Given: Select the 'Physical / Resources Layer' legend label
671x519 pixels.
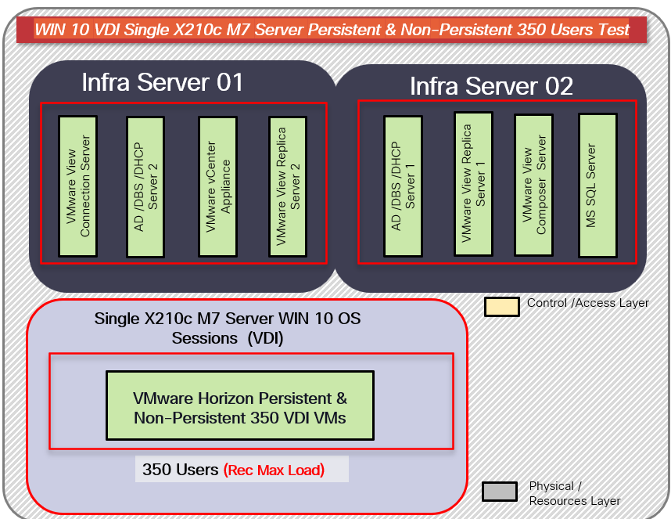Looking at the screenshot, I should (574, 493).
